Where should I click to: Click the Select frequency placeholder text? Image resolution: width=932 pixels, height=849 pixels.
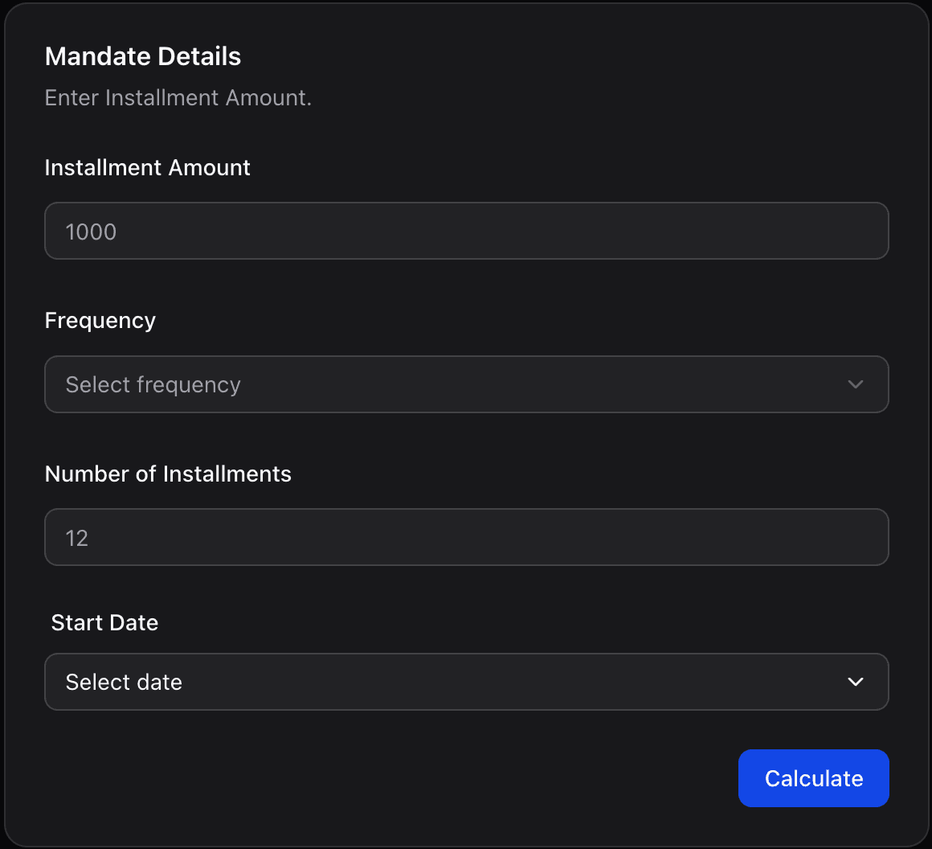click(153, 384)
